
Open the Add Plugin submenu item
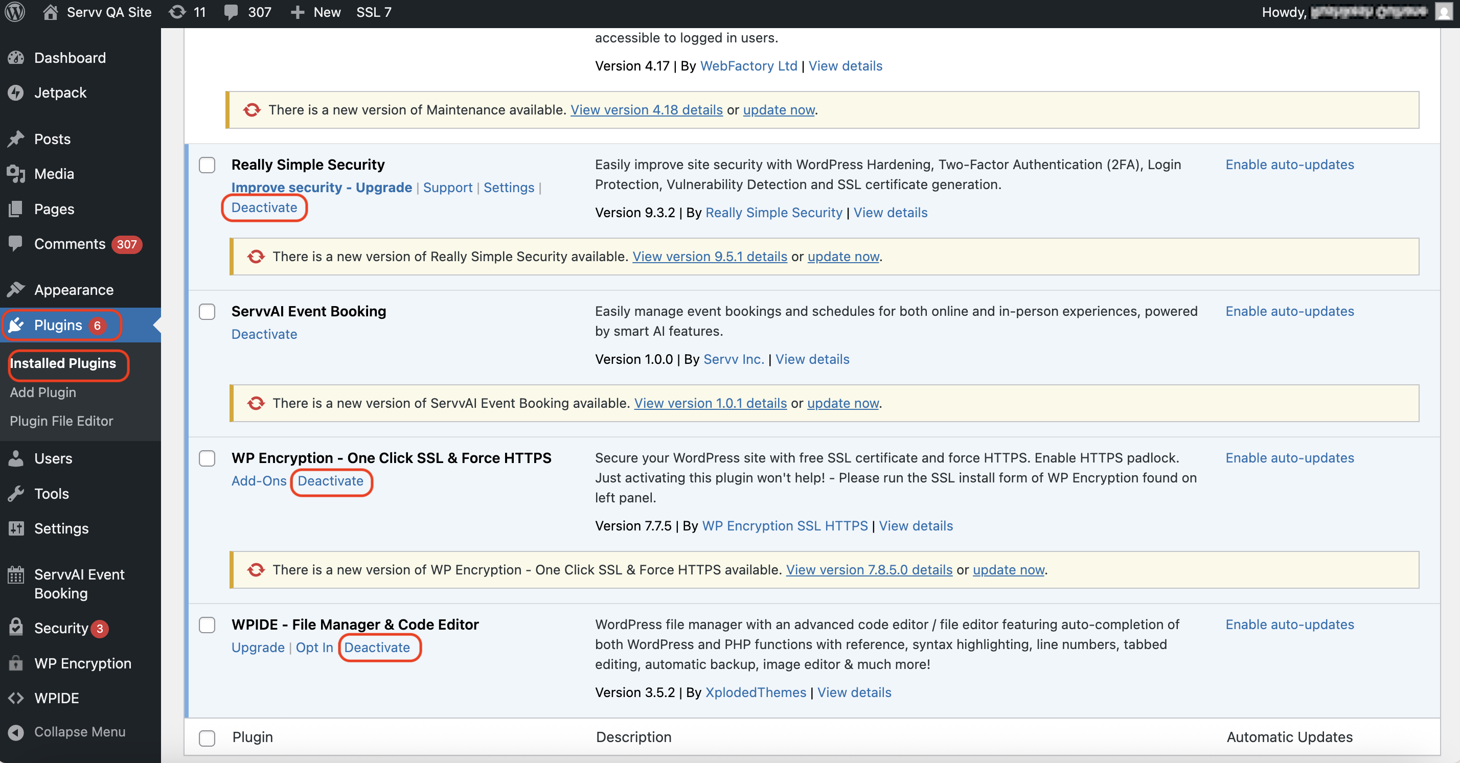(43, 392)
